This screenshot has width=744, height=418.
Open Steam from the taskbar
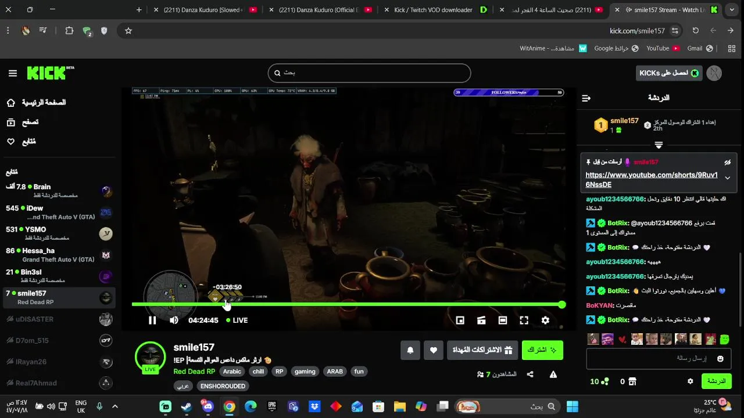(x=187, y=406)
